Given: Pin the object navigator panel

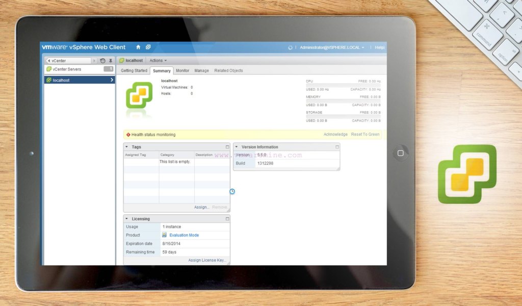Looking at the screenshot, I should pyautogui.click(x=110, y=60).
